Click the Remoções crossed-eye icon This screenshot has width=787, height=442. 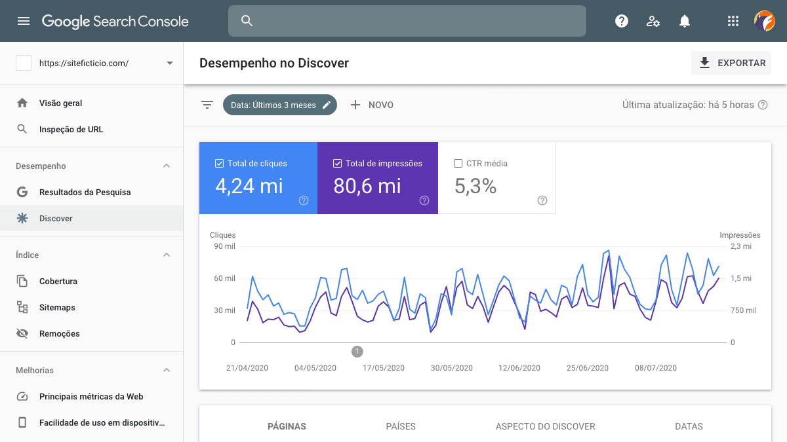(22, 333)
